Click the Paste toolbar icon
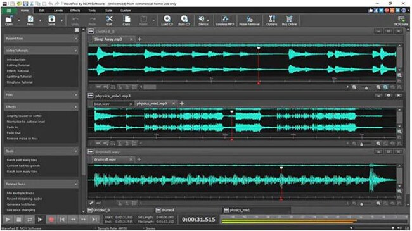The width and height of the screenshot is (412, 231). (143, 20)
